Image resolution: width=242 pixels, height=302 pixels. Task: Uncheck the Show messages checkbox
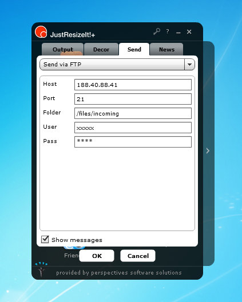(x=45, y=240)
